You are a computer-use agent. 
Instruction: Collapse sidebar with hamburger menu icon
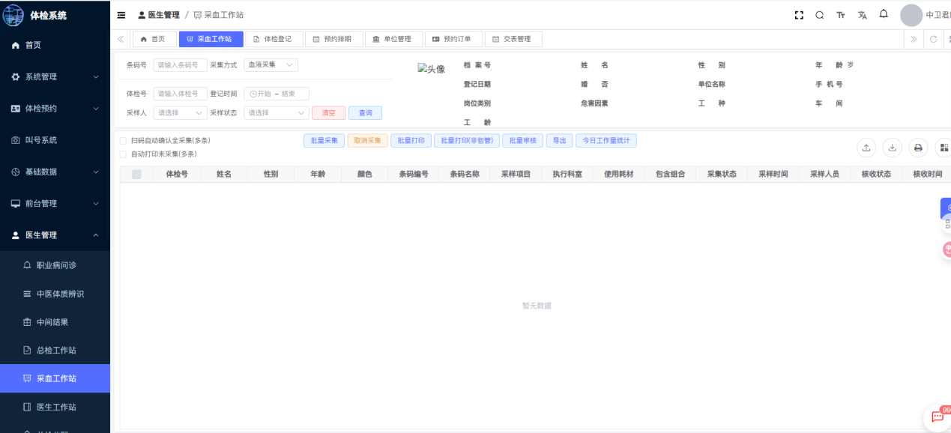click(x=121, y=15)
